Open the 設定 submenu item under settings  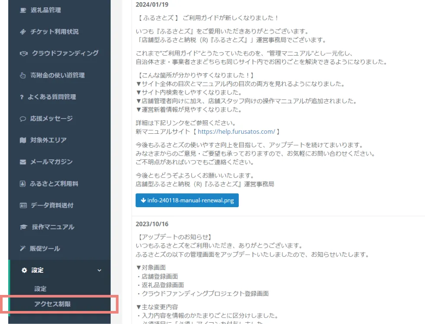tap(40, 289)
